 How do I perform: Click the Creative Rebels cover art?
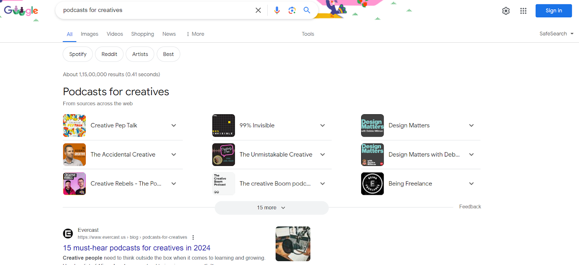pyautogui.click(x=75, y=184)
